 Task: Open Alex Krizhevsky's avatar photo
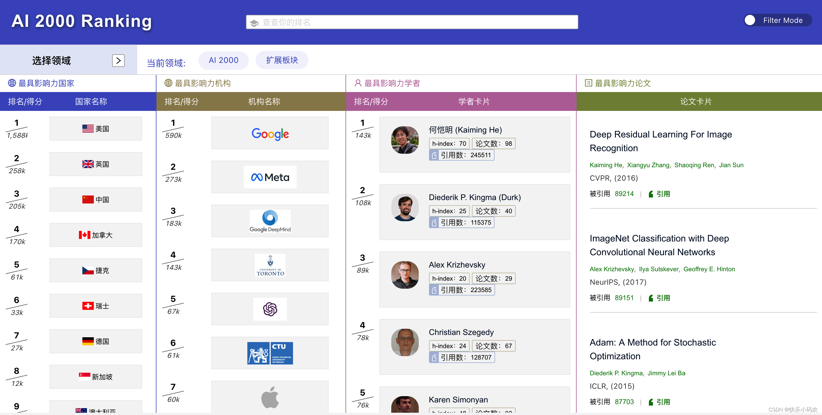click(405, 275)
